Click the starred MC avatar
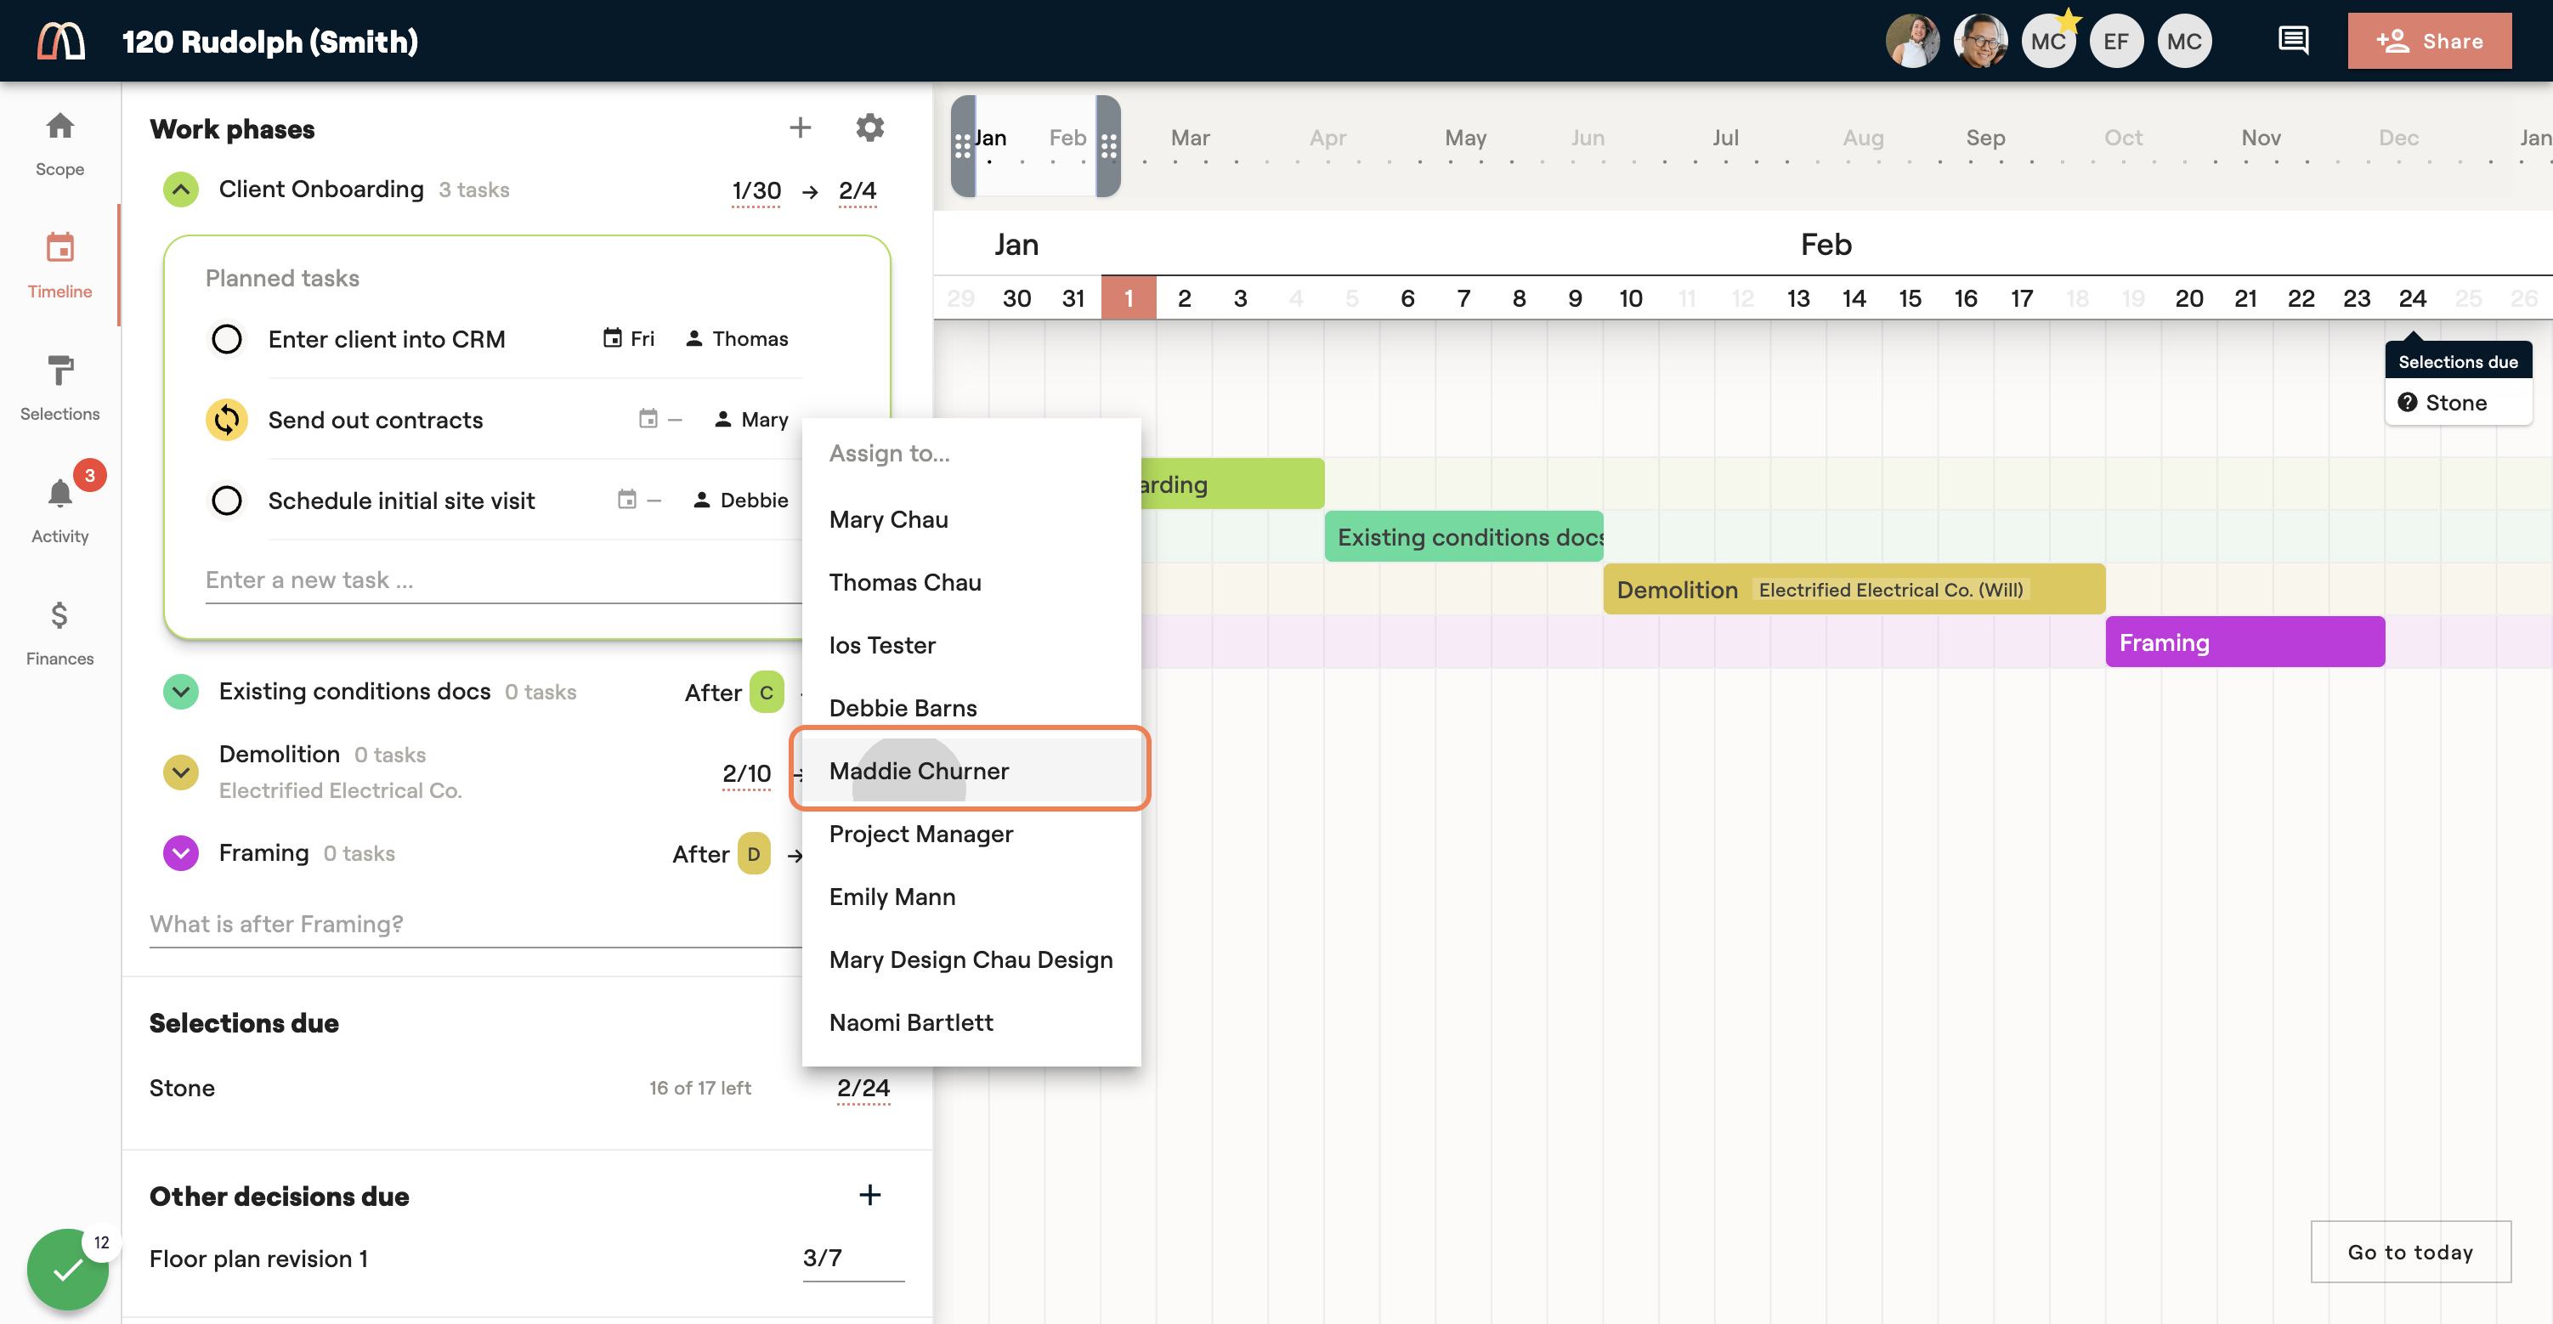Image resolution: width=2553 pixels, height=1324 pixels. tap(2048, 41)
